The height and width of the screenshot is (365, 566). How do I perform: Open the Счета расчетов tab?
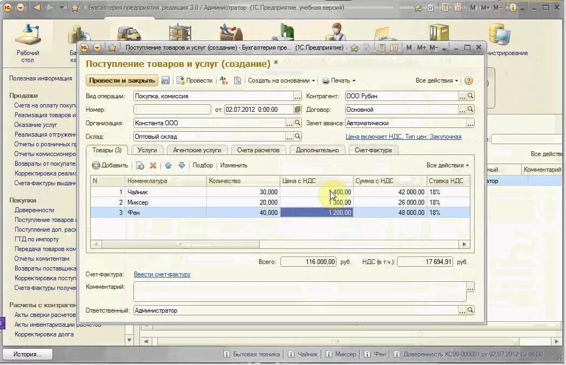259,150
